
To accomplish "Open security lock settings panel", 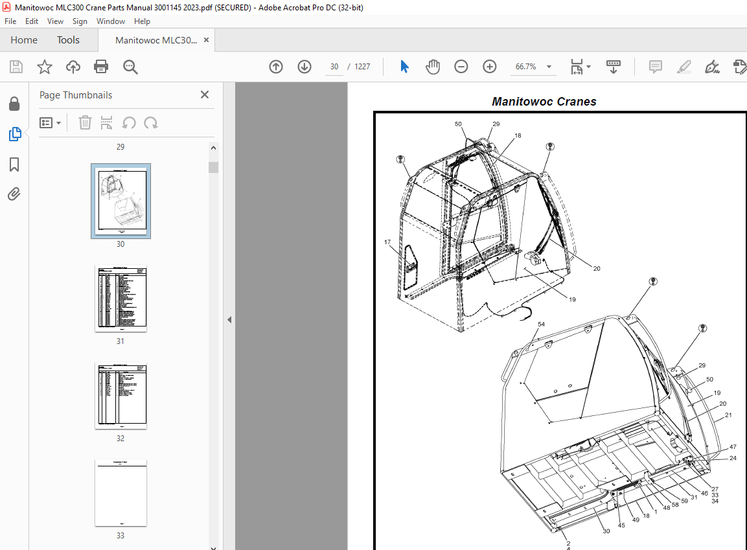I will (x=14, y=104).
